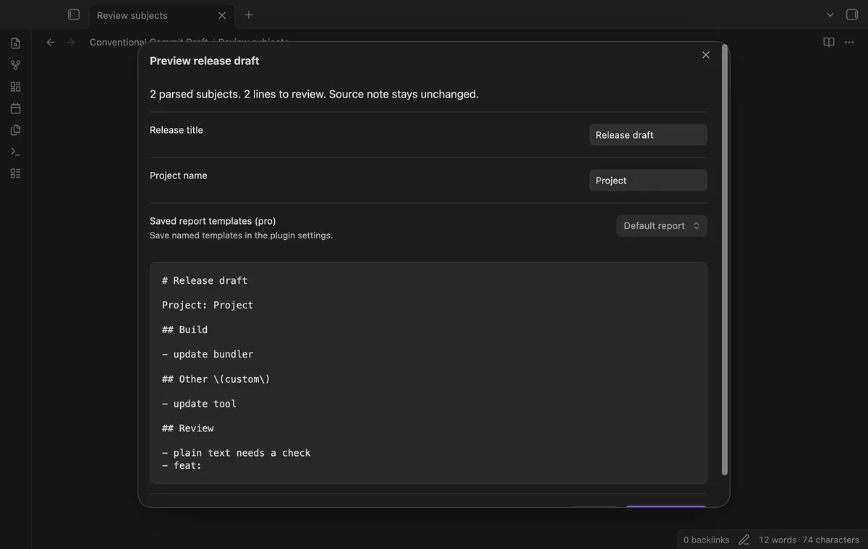The width and height of the screenshot is (868, 549).
Task: Click the Project name input field
Action: pyautogui.click(x=648, y=181)
